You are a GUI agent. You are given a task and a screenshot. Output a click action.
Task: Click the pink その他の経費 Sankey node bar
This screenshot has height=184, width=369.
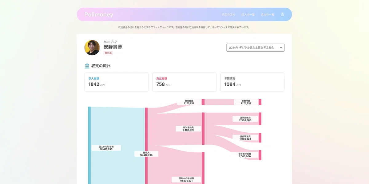coord(260,155)
